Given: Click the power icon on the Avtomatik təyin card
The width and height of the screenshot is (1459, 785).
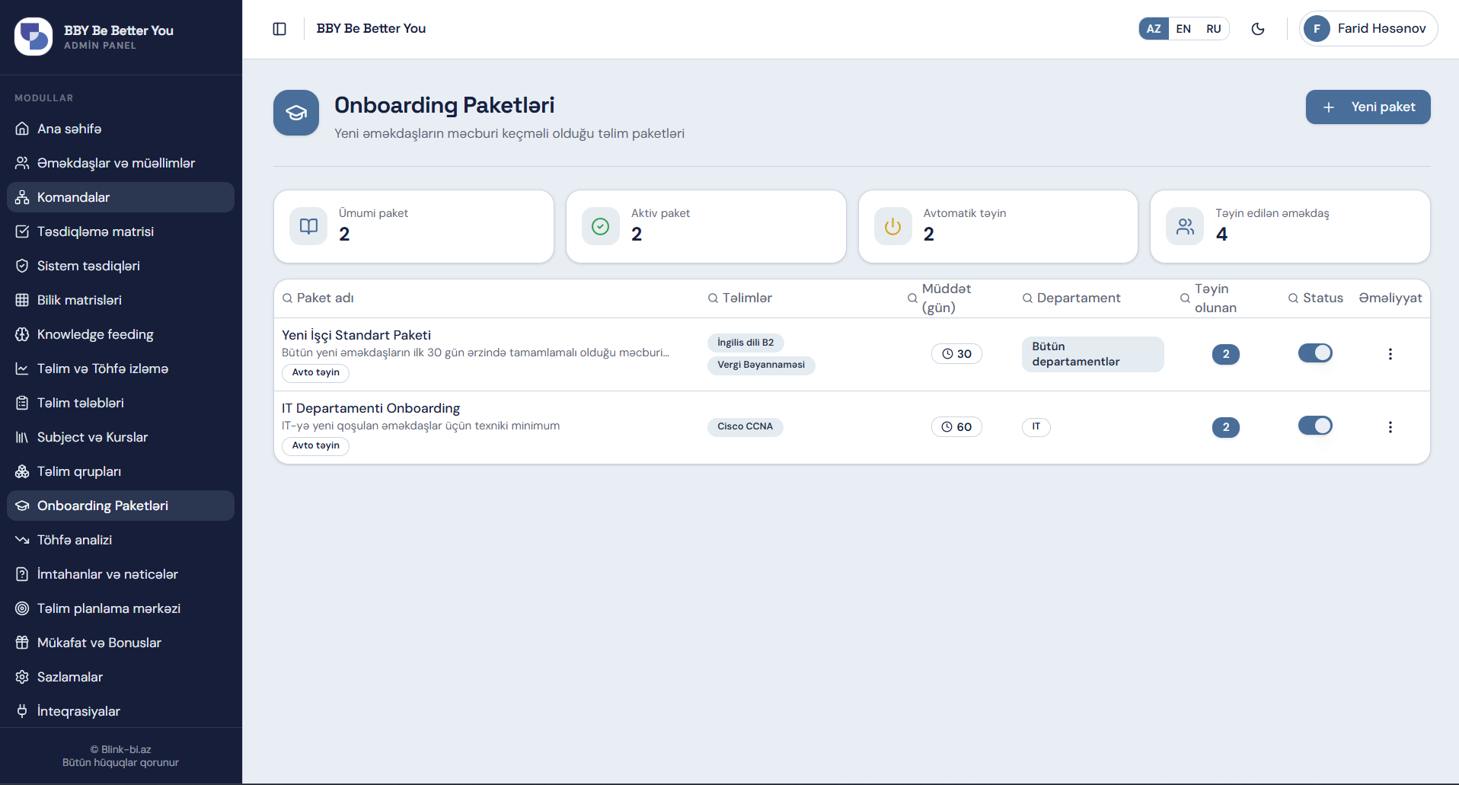Looking at the screenshot, I should tap(893, 226).
